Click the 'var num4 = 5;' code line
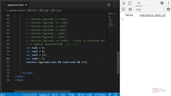 [35, 59]
